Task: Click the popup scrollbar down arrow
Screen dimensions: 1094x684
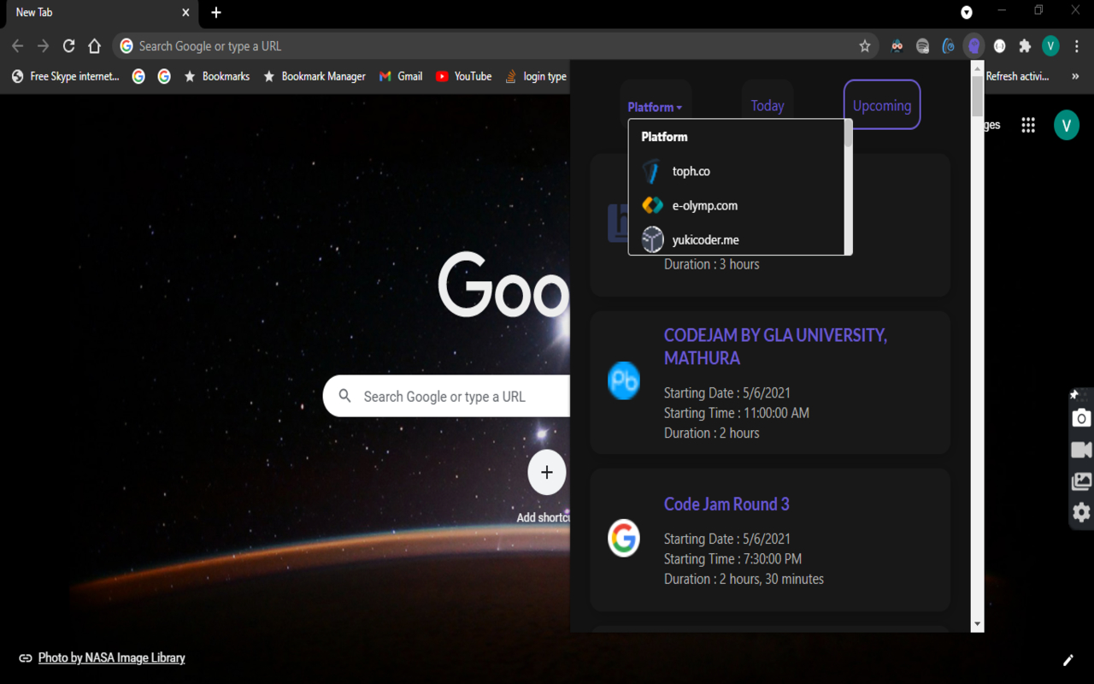Action: pyautogui.click(x=978, y=625)
